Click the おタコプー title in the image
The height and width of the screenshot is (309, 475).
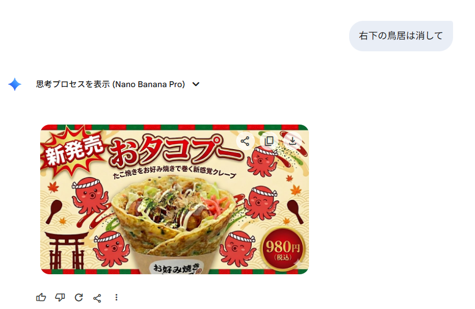176,150
